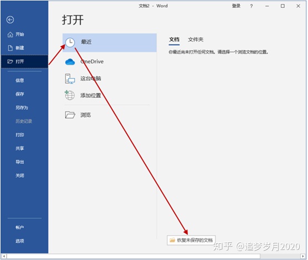Open the 共享 page
Viewport: 308px width, 260px height.
click(x=24, y=148)
